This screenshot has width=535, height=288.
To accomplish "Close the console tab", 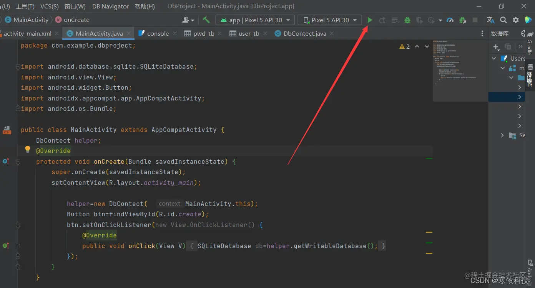I will coord(175,34).
